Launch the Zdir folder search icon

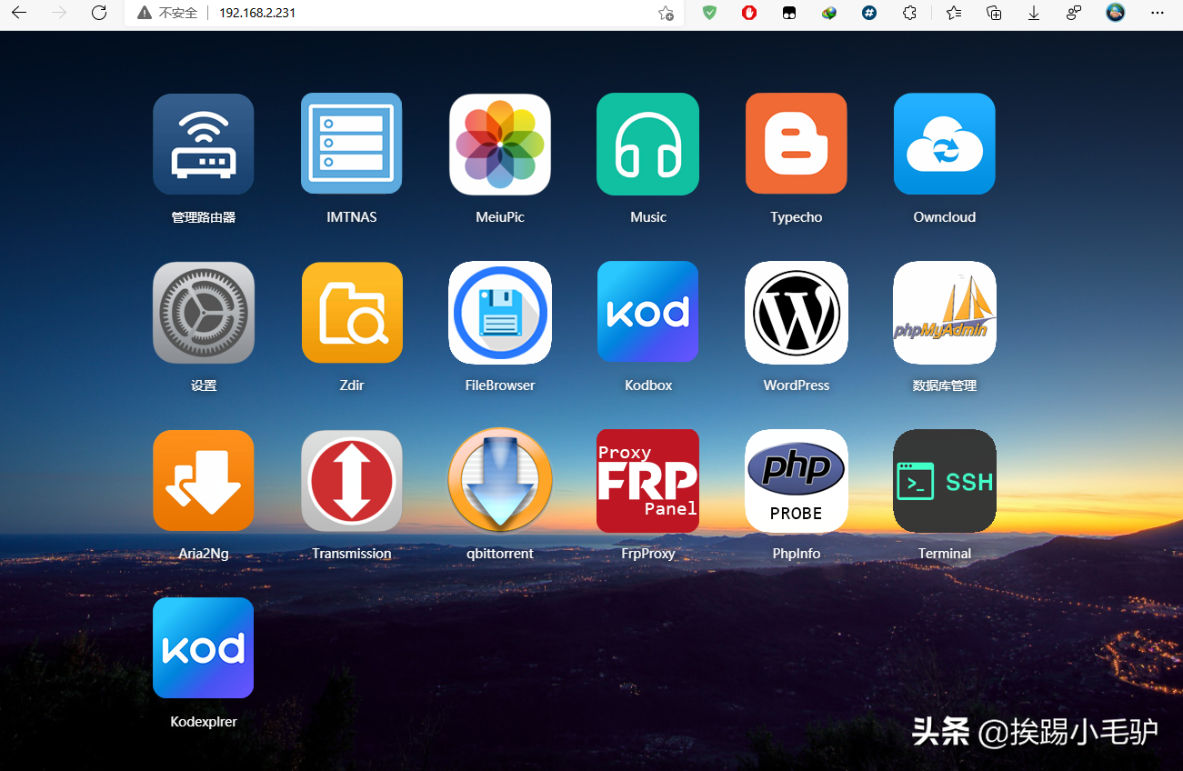(352, 312)
